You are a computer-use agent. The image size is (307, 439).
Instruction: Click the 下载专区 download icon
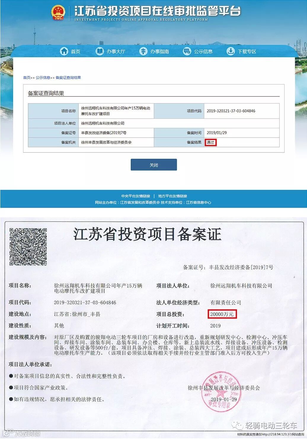[231, 51]
